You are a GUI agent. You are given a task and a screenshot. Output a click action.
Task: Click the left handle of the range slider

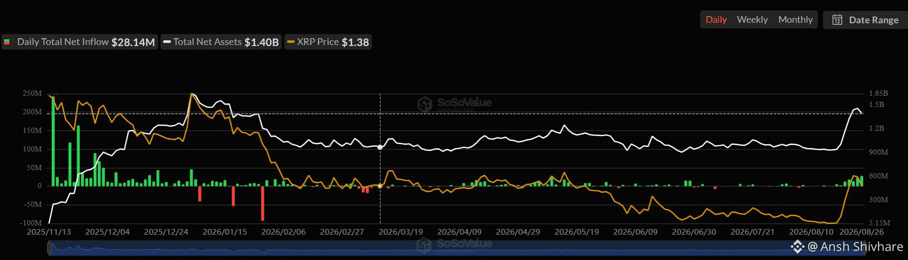pyautogui.click(x=49, y=249)
